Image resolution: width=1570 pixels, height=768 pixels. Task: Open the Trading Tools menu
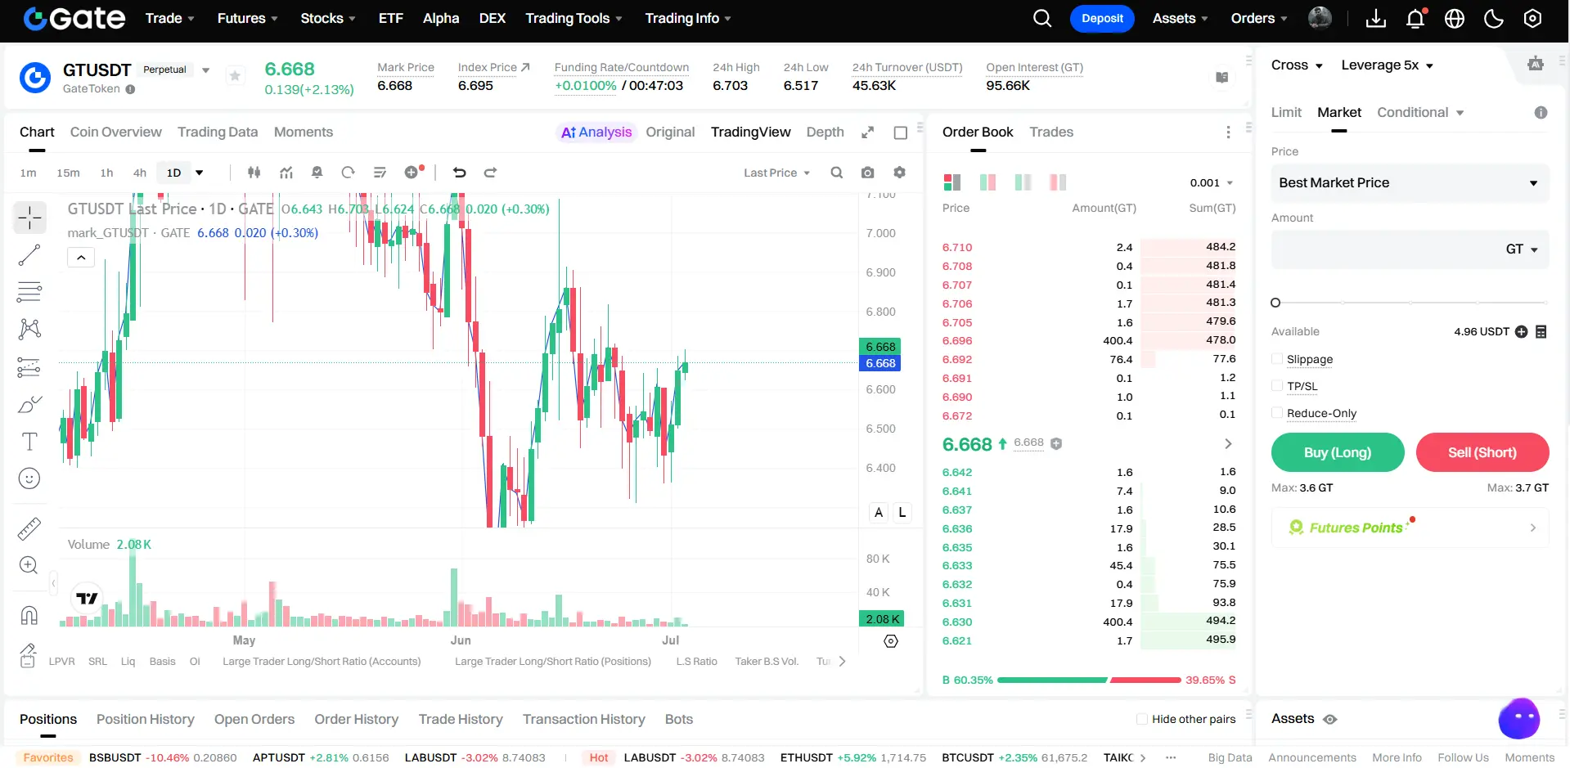[574, 18]
